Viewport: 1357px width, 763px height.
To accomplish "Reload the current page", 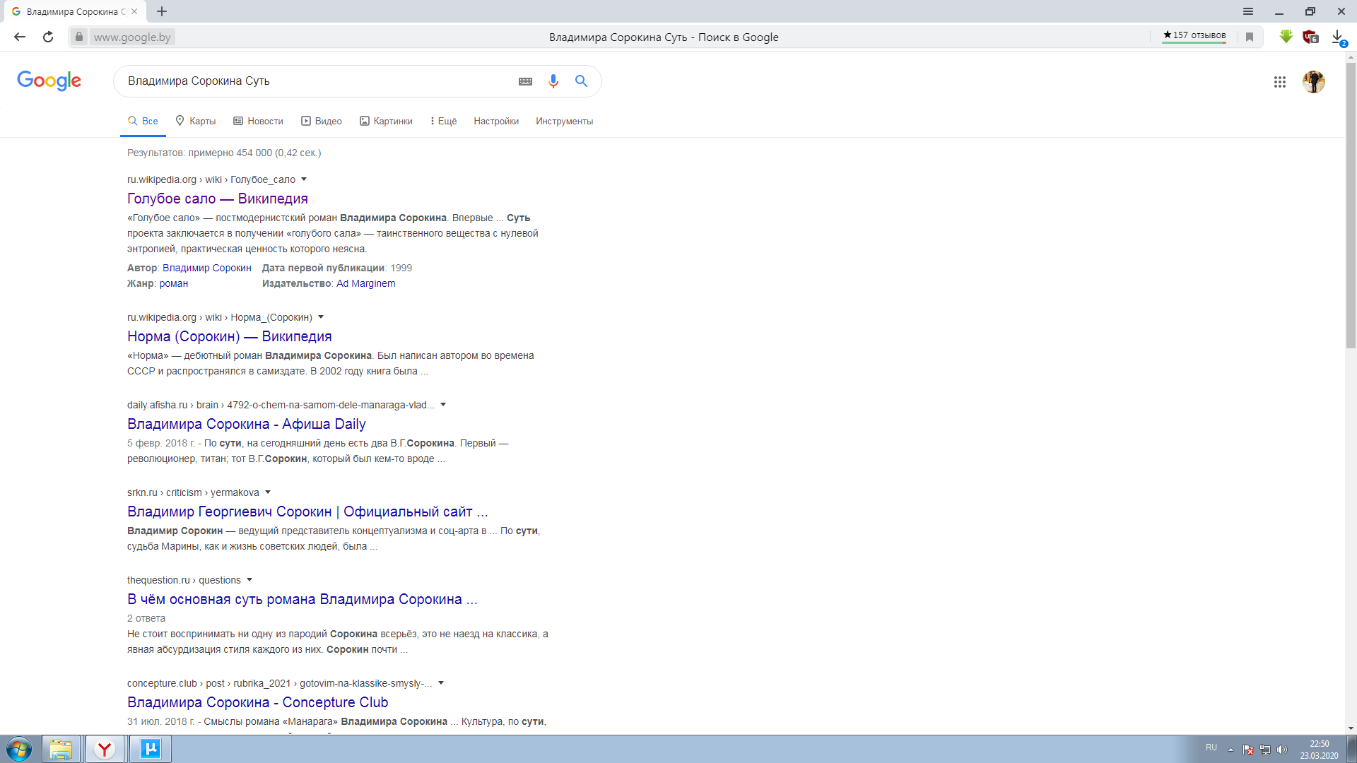I will [x=48, y=37].
